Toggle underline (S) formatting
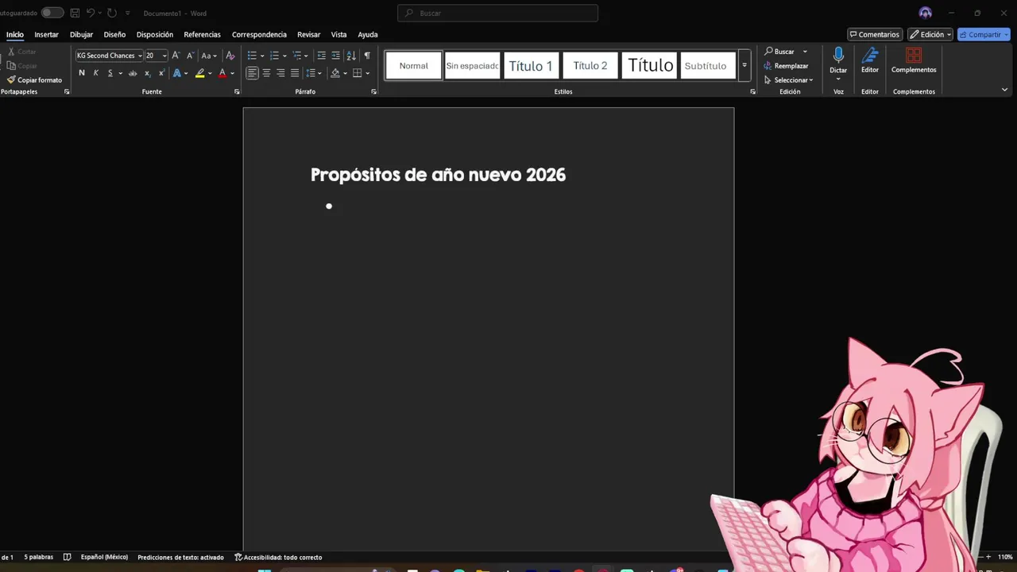This screenshot has height=572, width=1017. (x=110, y=73)
